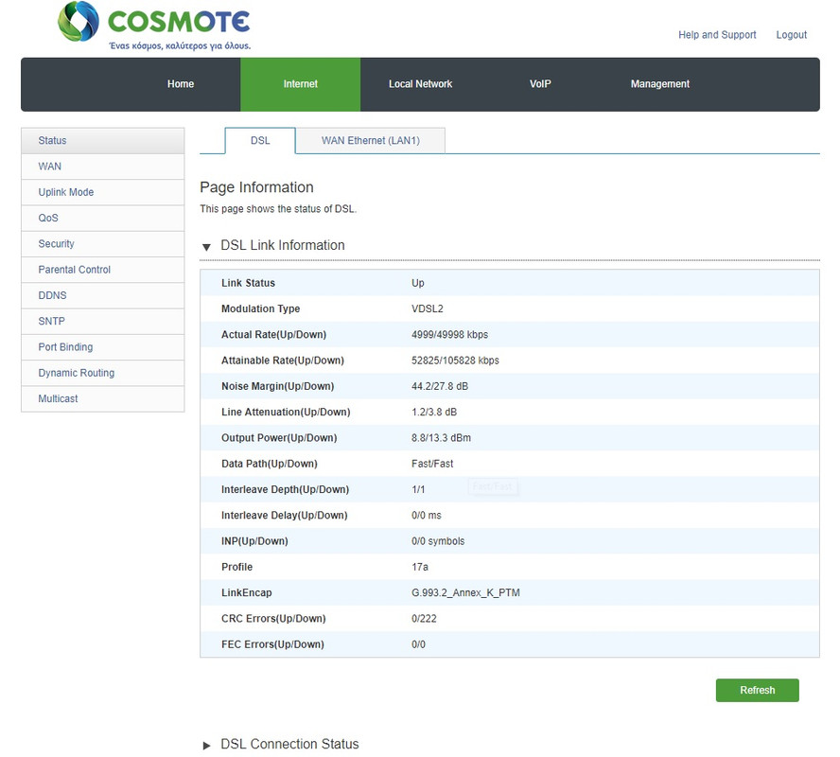Image resolution: width=840 pixels, height=757 pixels.
Task: Click the 'Attainable Rate(Up/Down)' label
Action: point(282,361)
